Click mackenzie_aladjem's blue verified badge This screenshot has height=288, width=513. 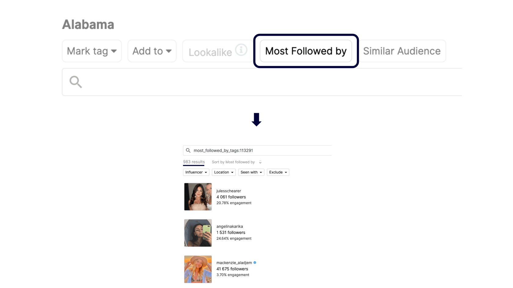[x=255, y=263]
